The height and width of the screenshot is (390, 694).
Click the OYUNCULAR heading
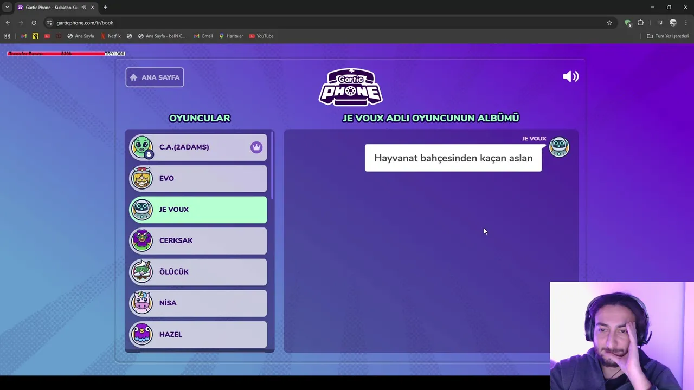click(200, 118)
